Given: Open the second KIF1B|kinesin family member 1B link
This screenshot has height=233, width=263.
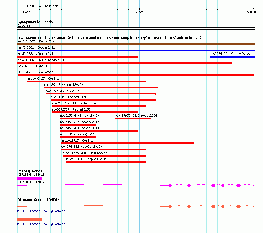Looking at the screenshot, I should click(44, 224).
